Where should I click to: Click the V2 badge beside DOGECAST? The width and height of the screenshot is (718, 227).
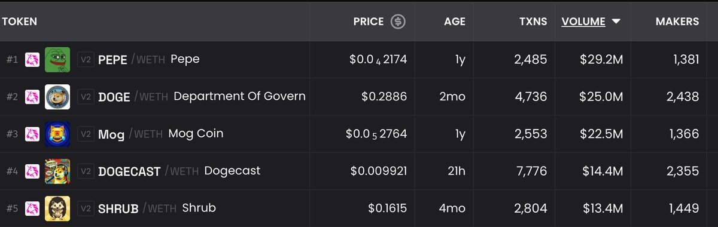click(x=86, y=171)
